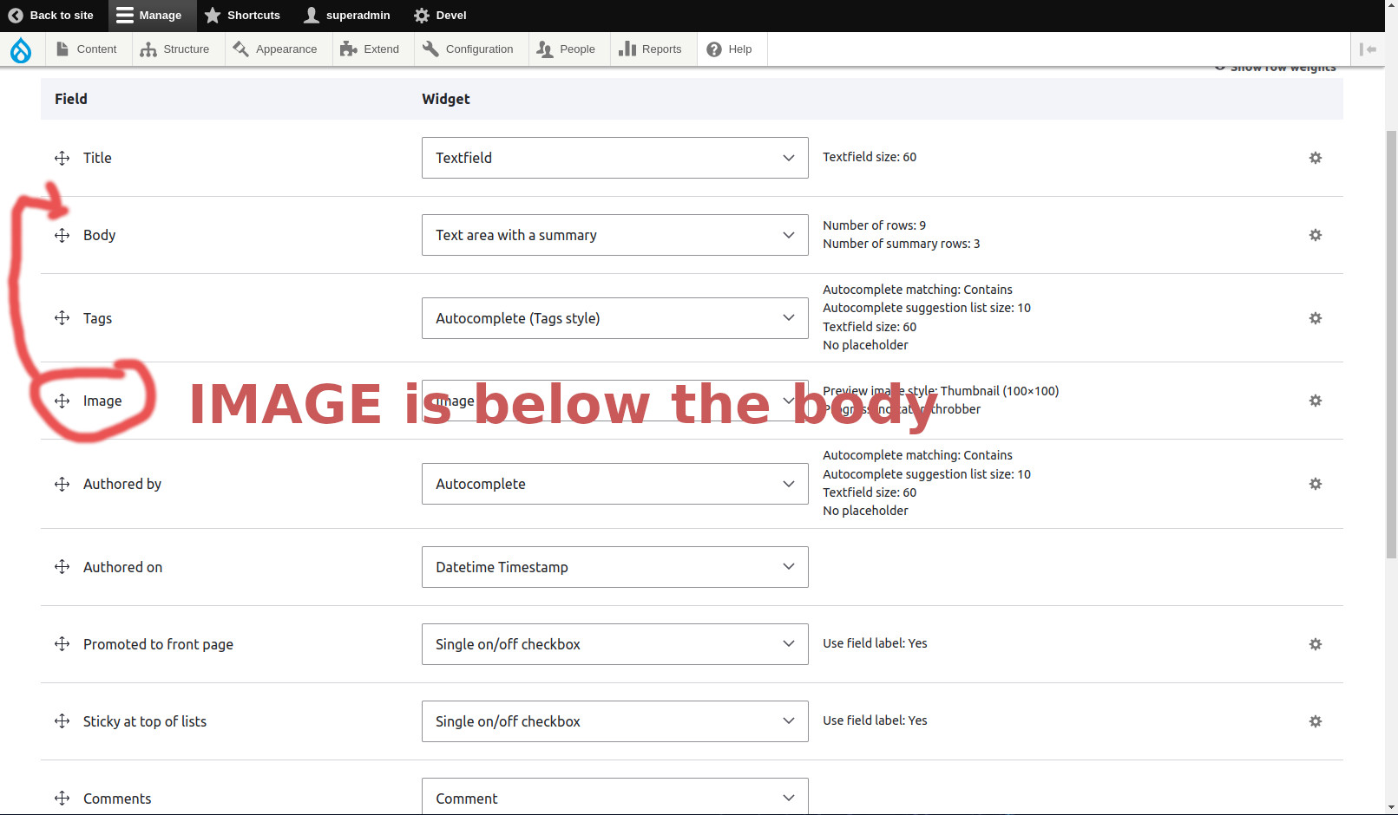1398x815 pixels.
Task: Click drag handle next to Authored on
Action: (62, 567)
